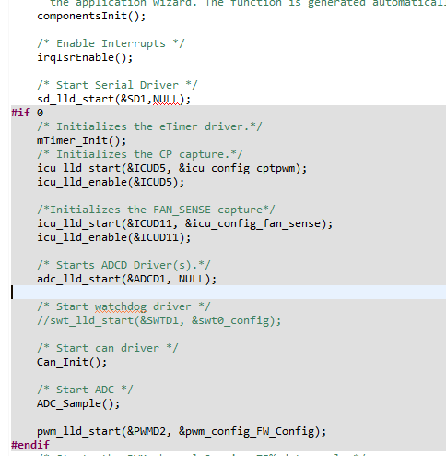The width and height of the screenshot is (446, 456).
Task: Click the '#if 0' preprocessor directive
Action: click(x=28, y=113)
